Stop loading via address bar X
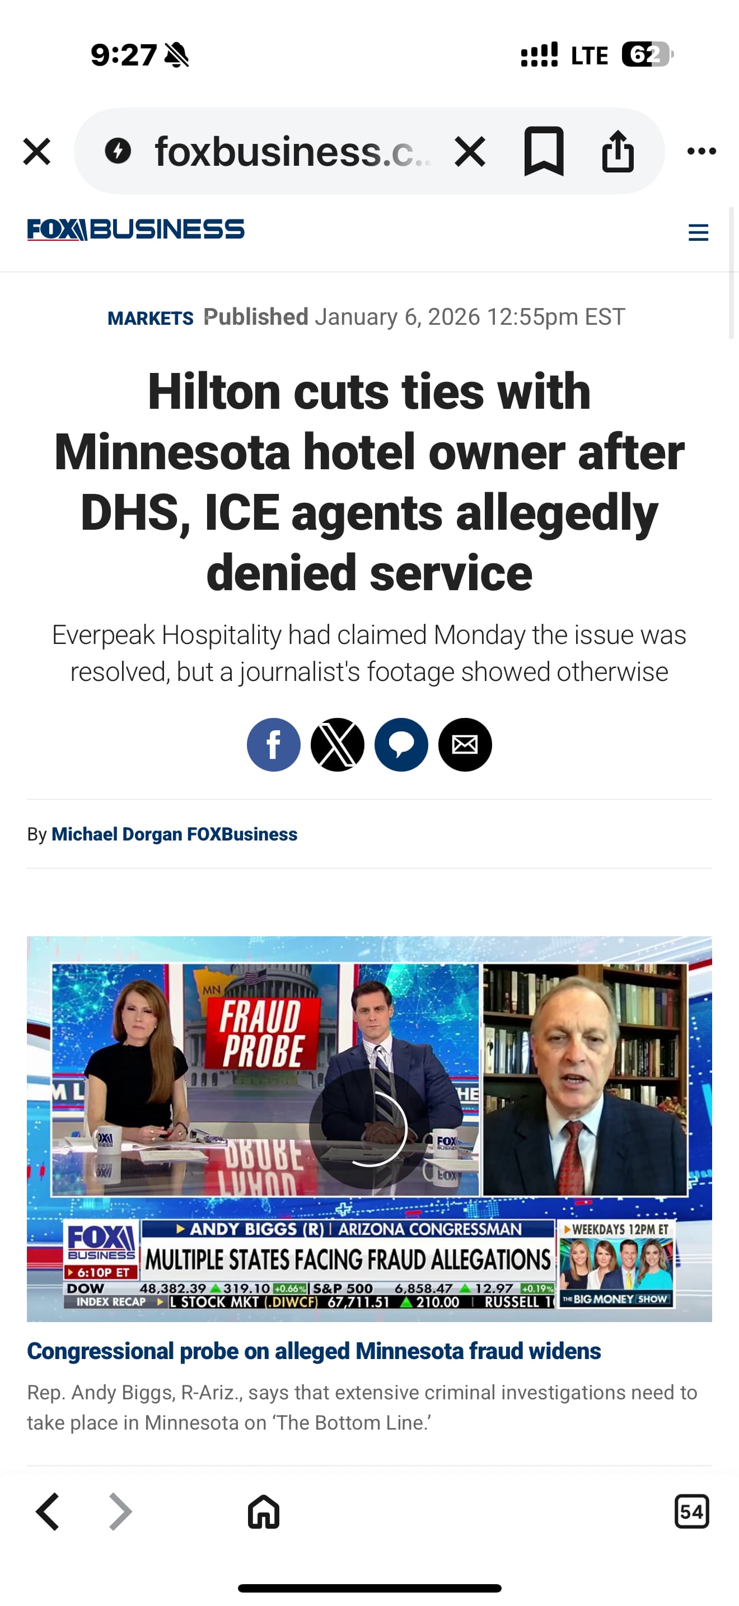Viewport: 739px width, 1606px height. pos(470,152)
